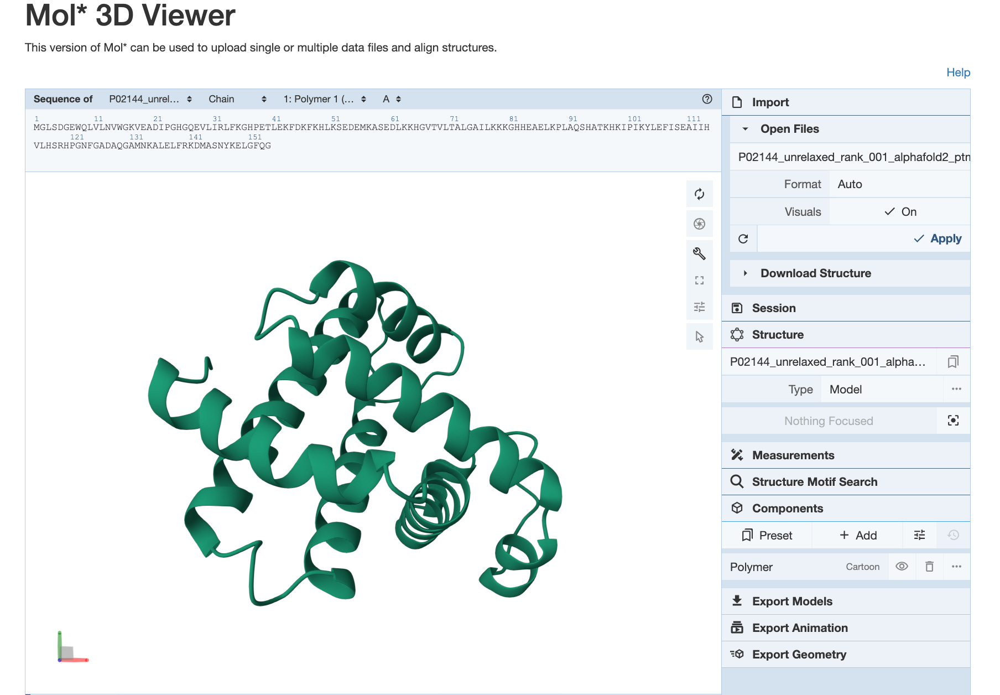1000x695 pixels.
Task: Expand the Export Models panel
Action: click(x=846, y=601)
